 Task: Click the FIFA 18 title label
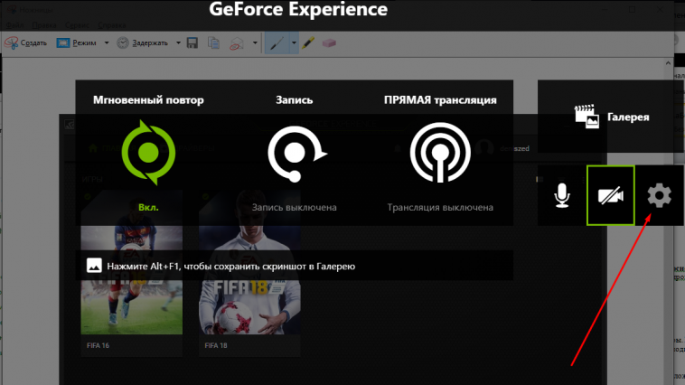pyautogui.click(x=216, y=345)
